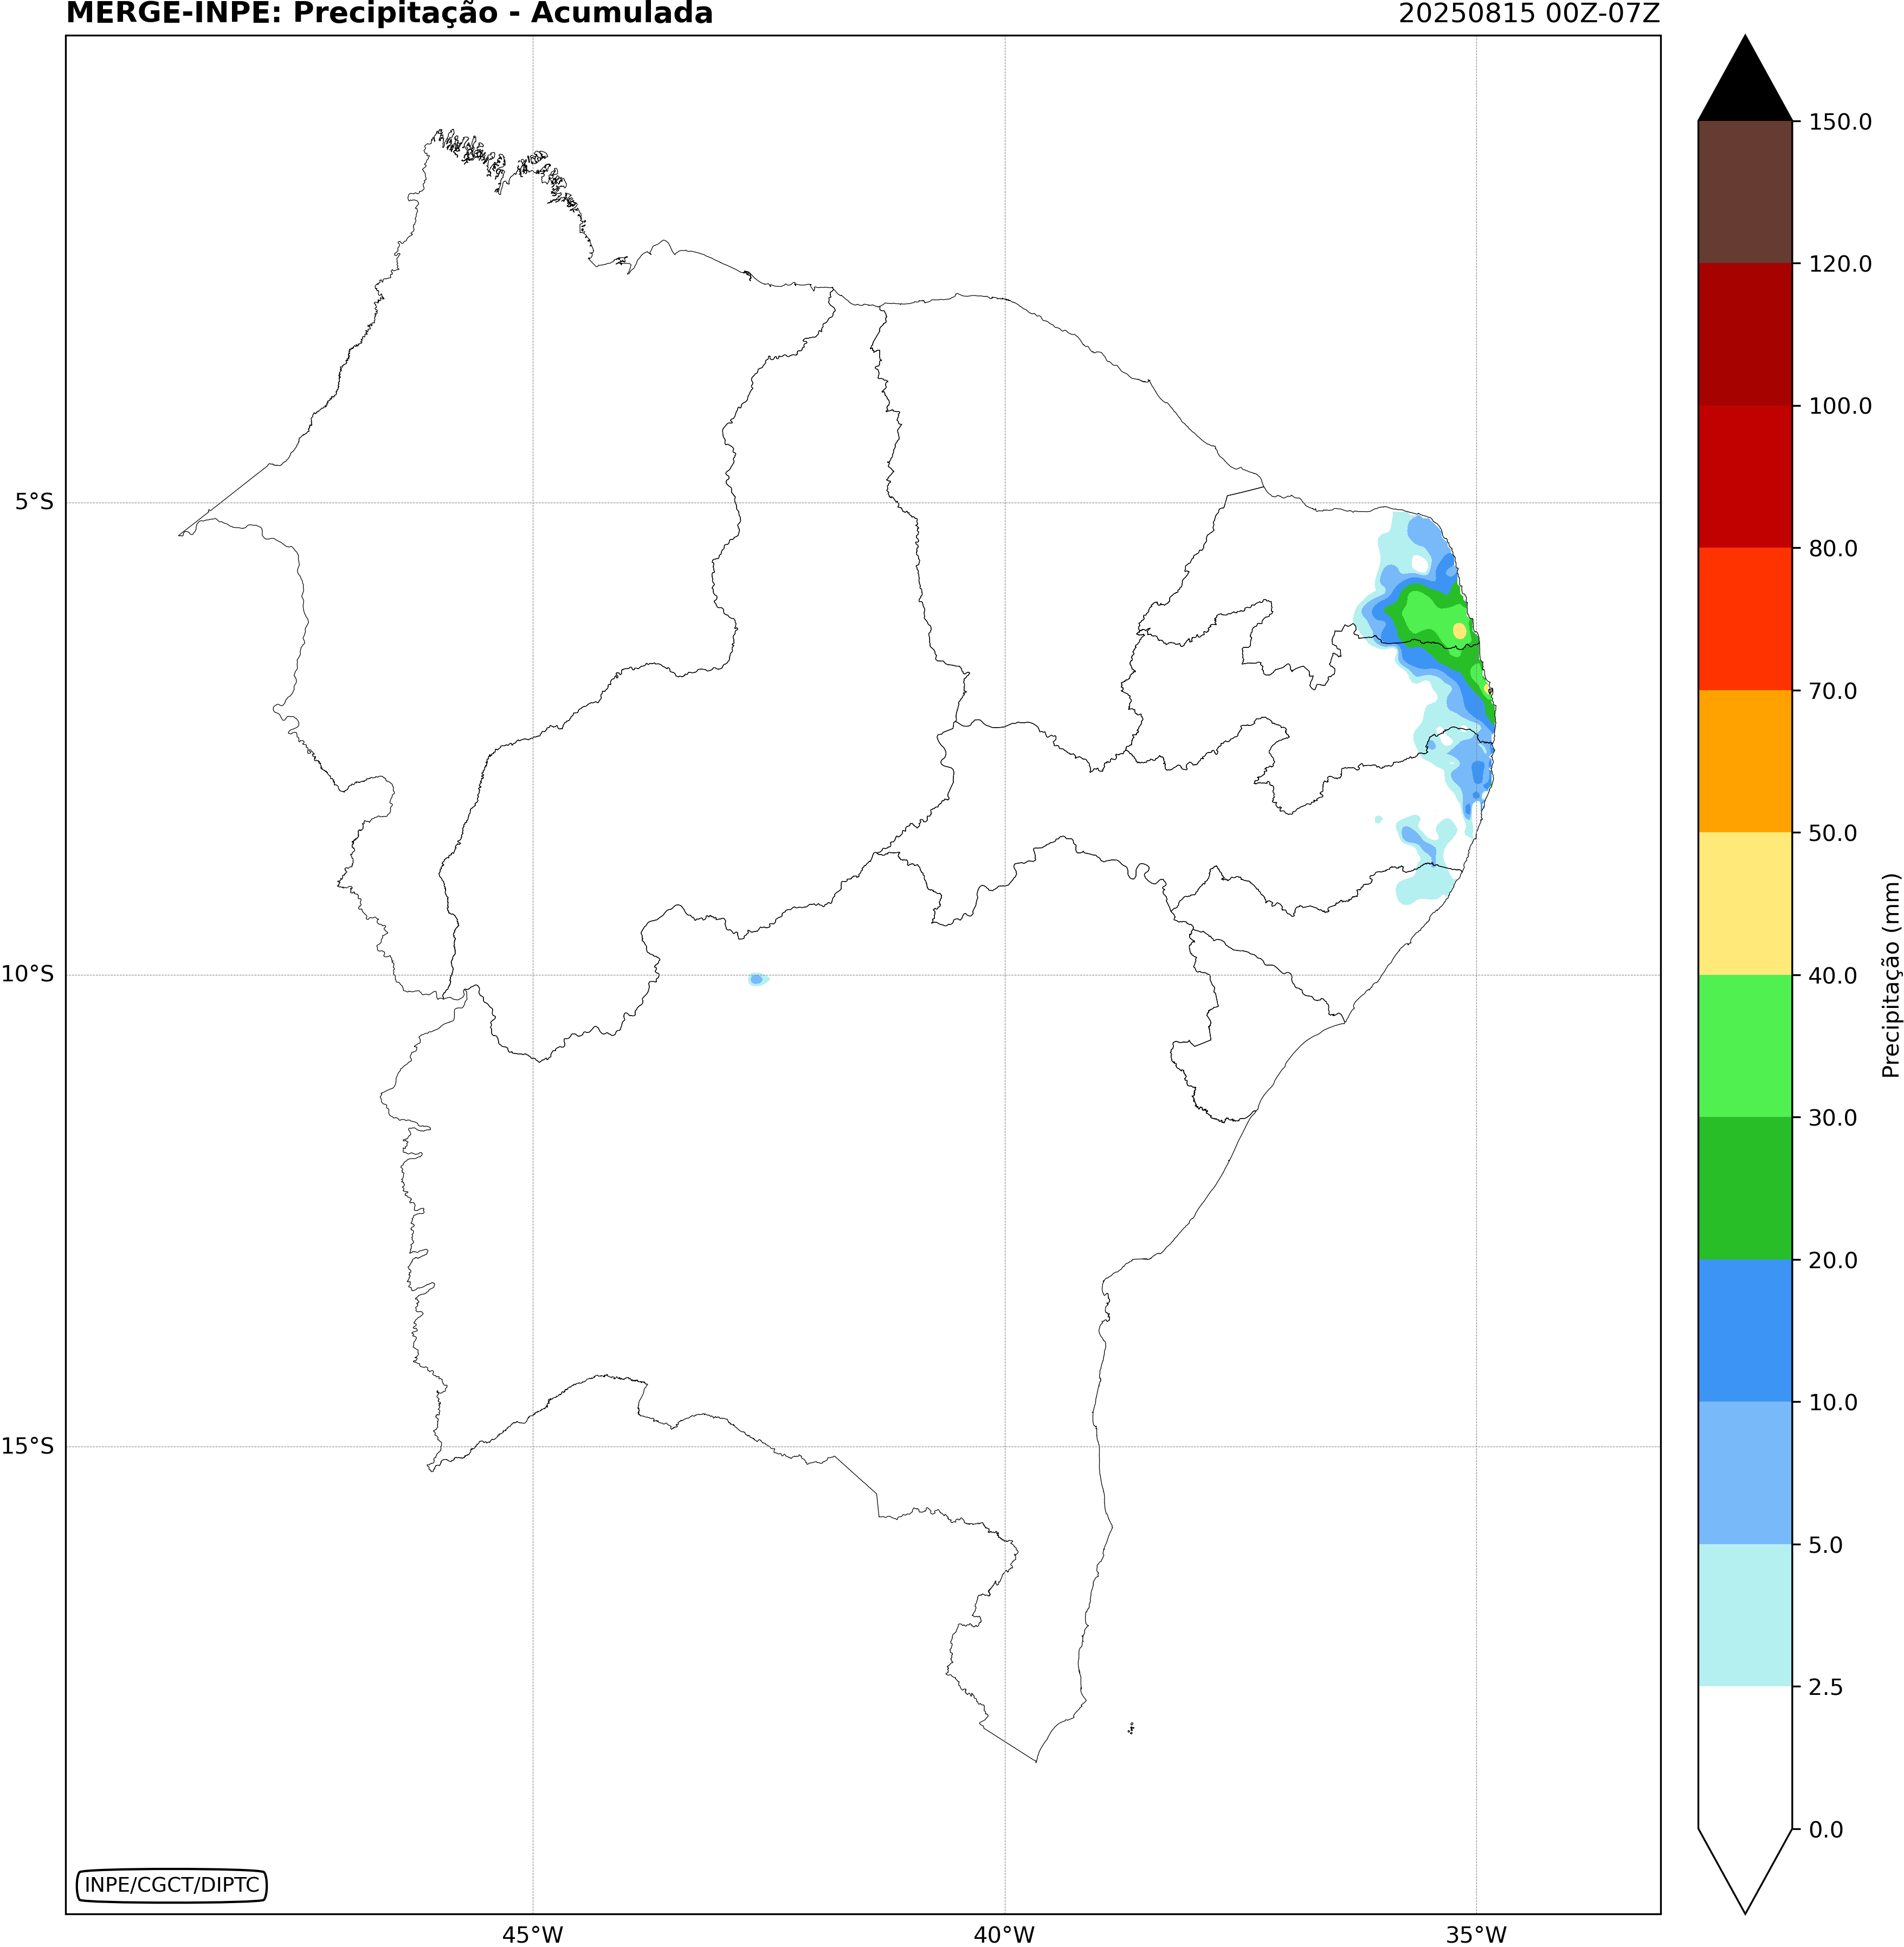The width and height of the screenshot is (1904, 1947).
Task: Click the 35°W longitude axis label
Action: point(1476,1935)
